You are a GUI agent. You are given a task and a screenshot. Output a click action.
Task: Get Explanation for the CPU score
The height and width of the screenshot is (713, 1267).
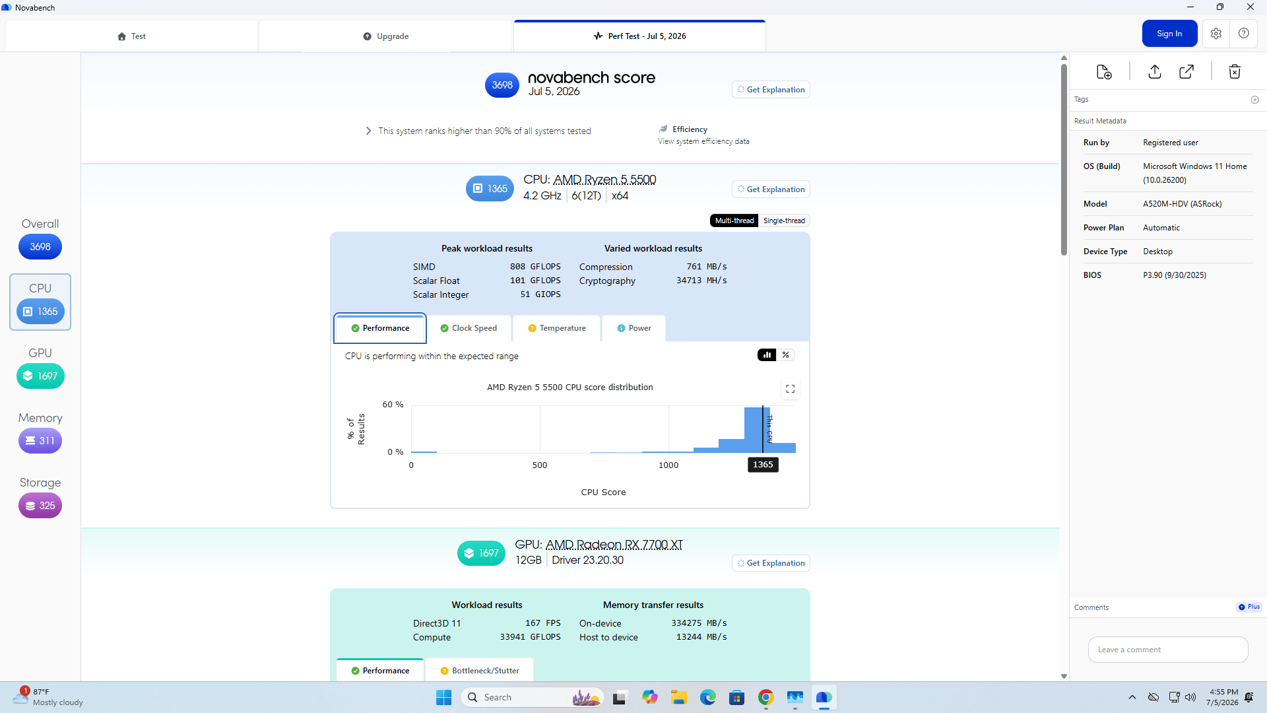tap(771, 189)
